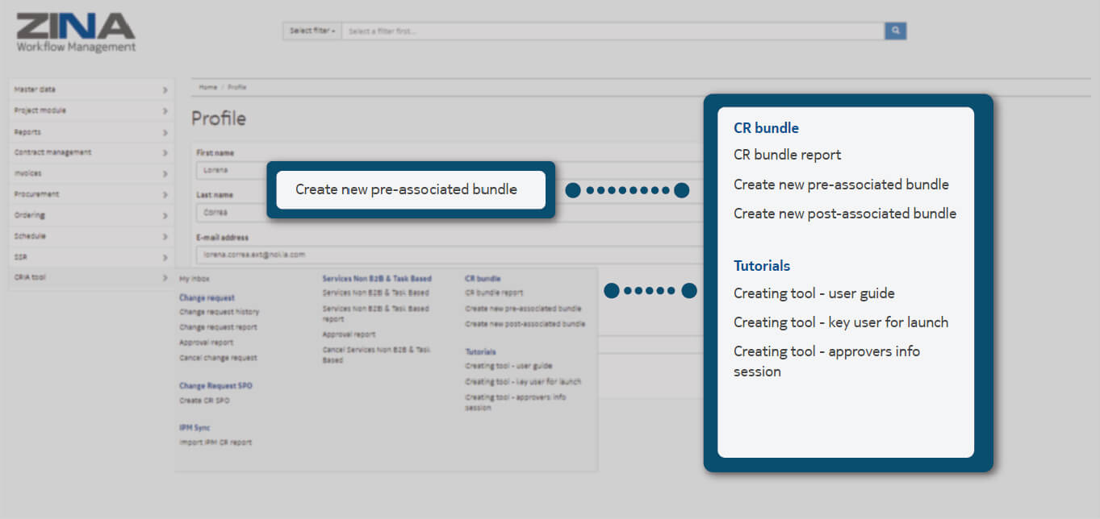
Task: Open Create new post-associated bundle in enlarged panel
Action: click(x=844, y=214)
